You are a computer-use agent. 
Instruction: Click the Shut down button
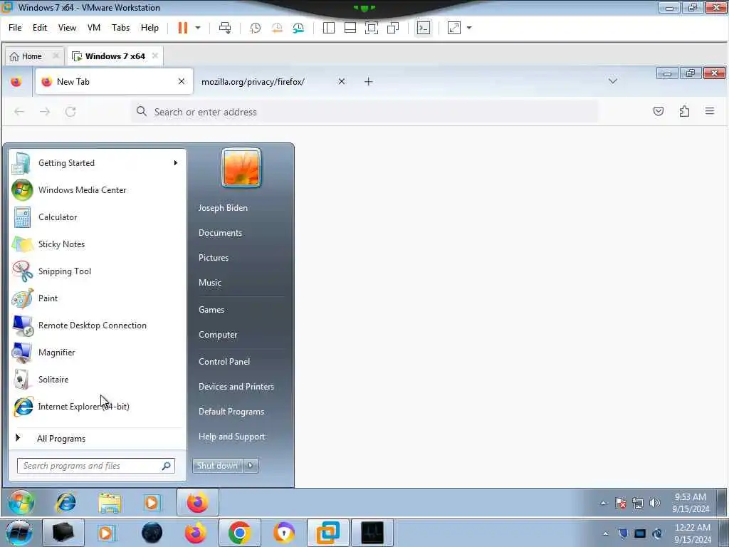pos(218,466)
